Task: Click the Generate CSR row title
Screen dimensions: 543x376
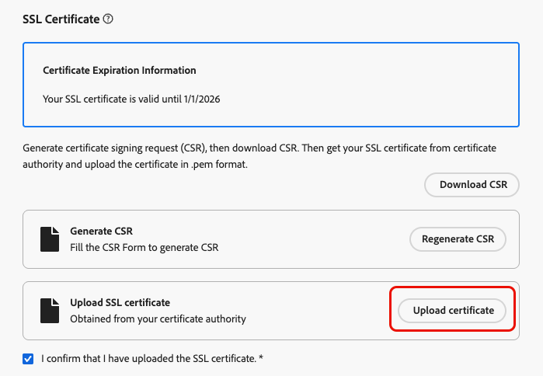Action: tap(101, 232)
